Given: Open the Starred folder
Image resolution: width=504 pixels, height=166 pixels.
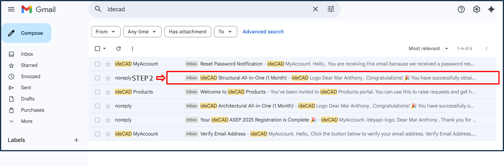Looking at the screenshot, I should 29,65.
